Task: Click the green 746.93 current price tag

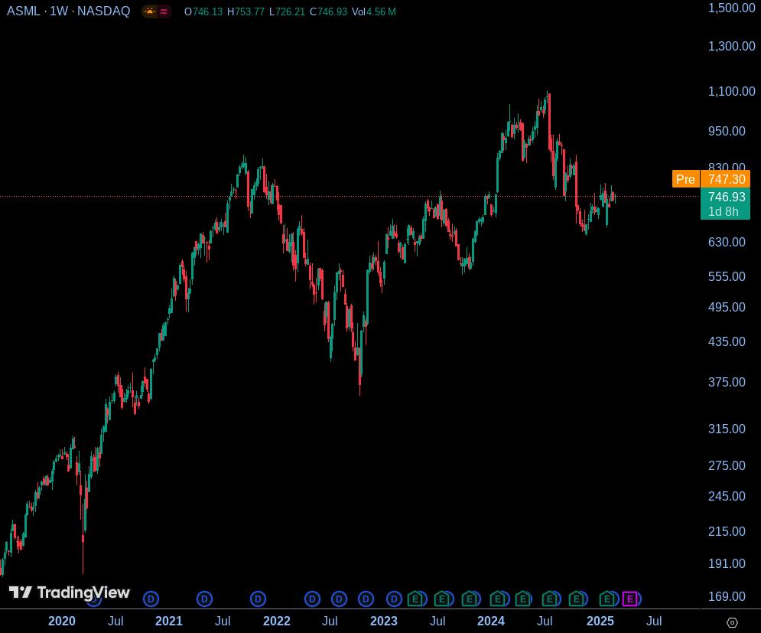Action: pyautogui.click(x=726, y=197)
